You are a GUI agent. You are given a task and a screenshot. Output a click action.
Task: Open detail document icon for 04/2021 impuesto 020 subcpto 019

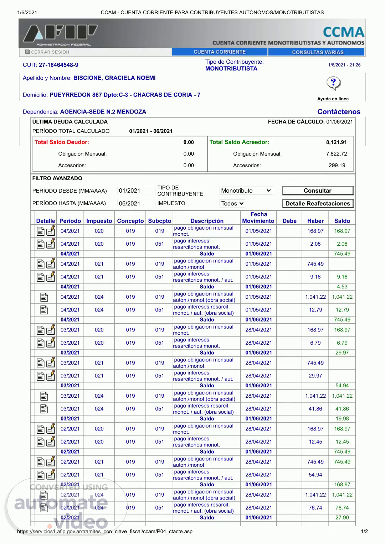coord(41,231)
